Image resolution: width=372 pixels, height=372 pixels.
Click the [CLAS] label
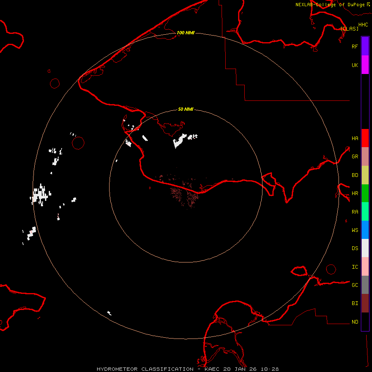pyautogui.click(x=349, y=29)
